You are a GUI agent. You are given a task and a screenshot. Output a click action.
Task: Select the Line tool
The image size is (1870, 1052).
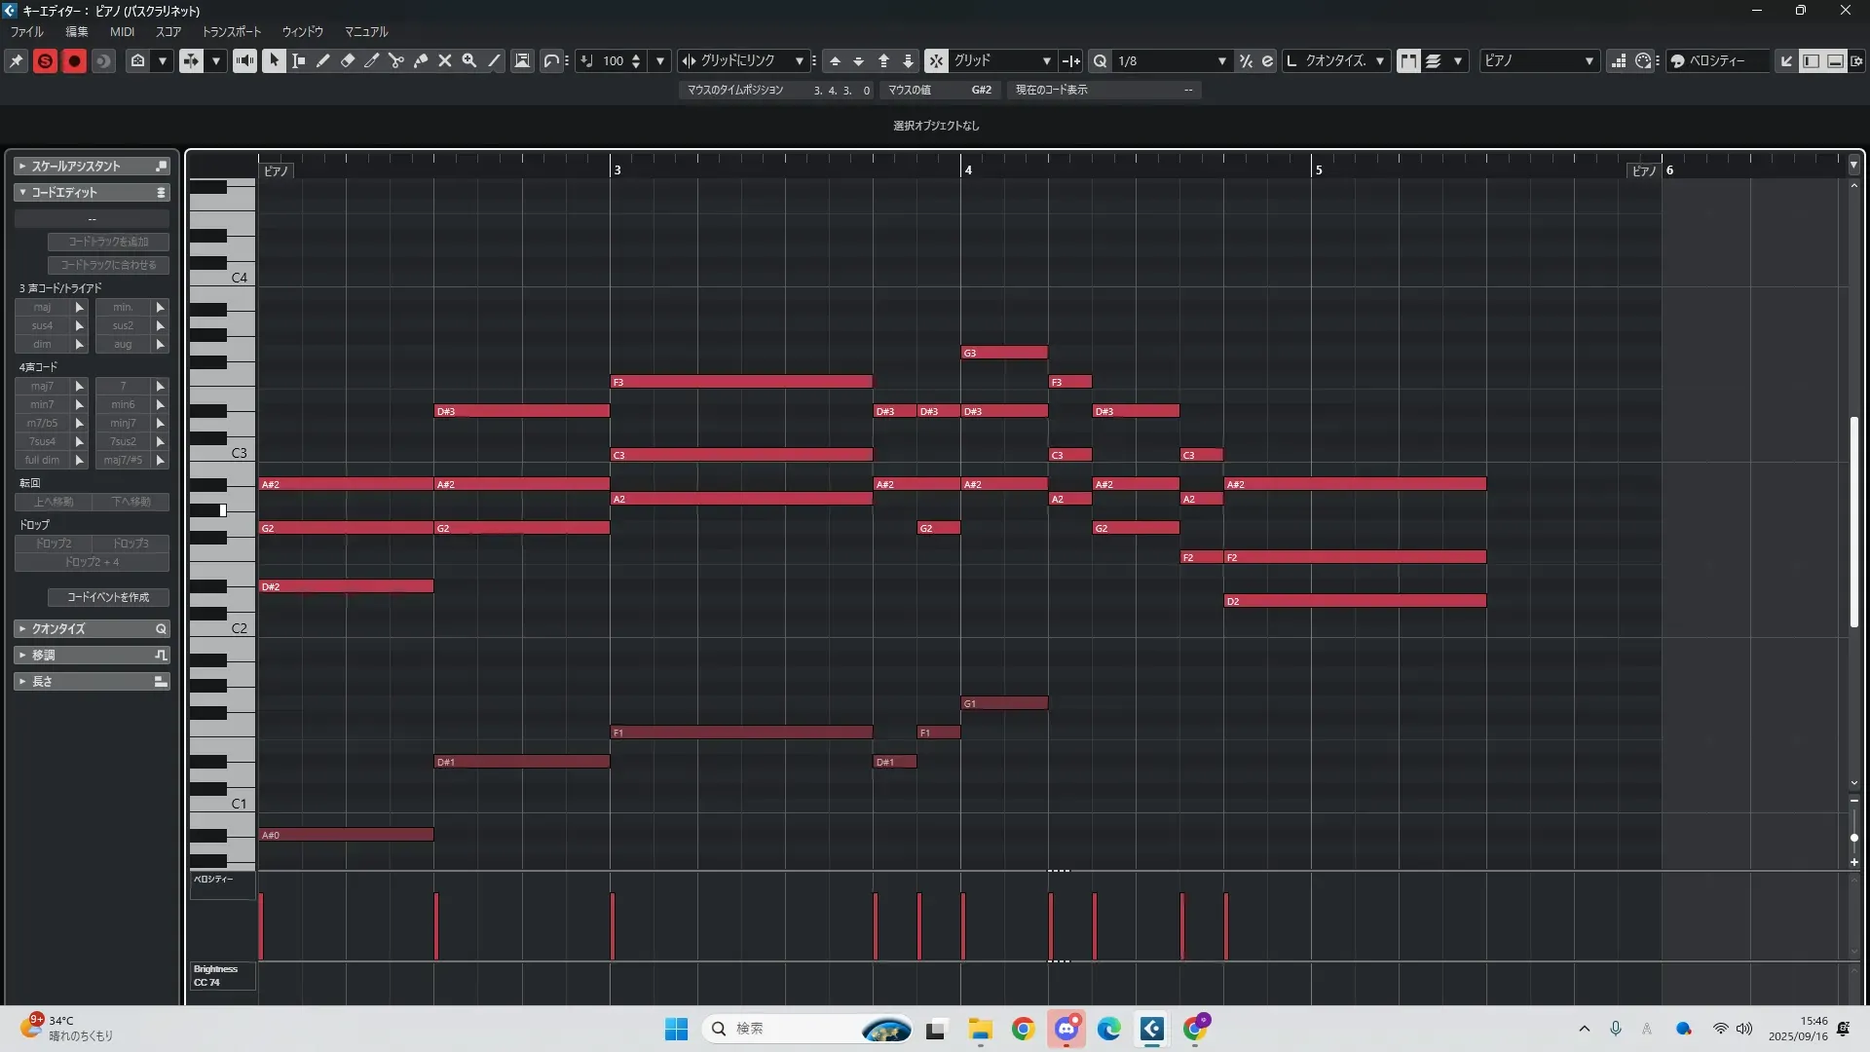coord(494,60)
